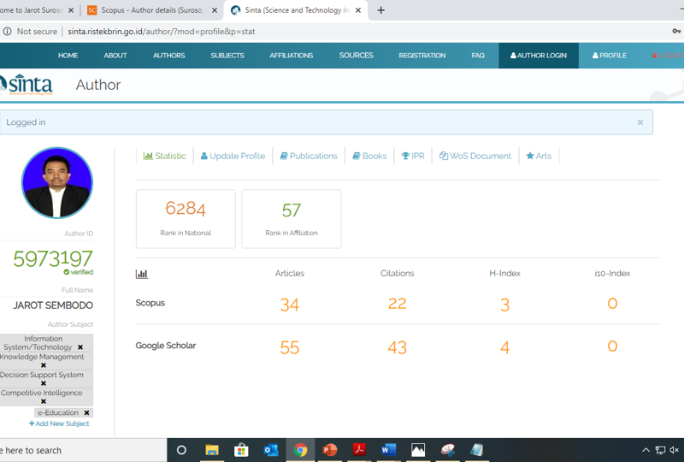Open the Publications tab

tap(309, 156)
